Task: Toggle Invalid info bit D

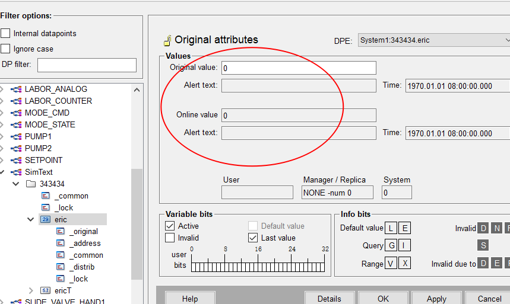Action: point(483,228)
